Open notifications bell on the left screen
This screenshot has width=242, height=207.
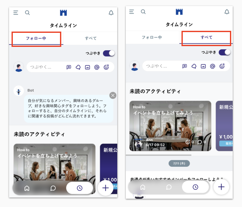click(x=111, y=13)
